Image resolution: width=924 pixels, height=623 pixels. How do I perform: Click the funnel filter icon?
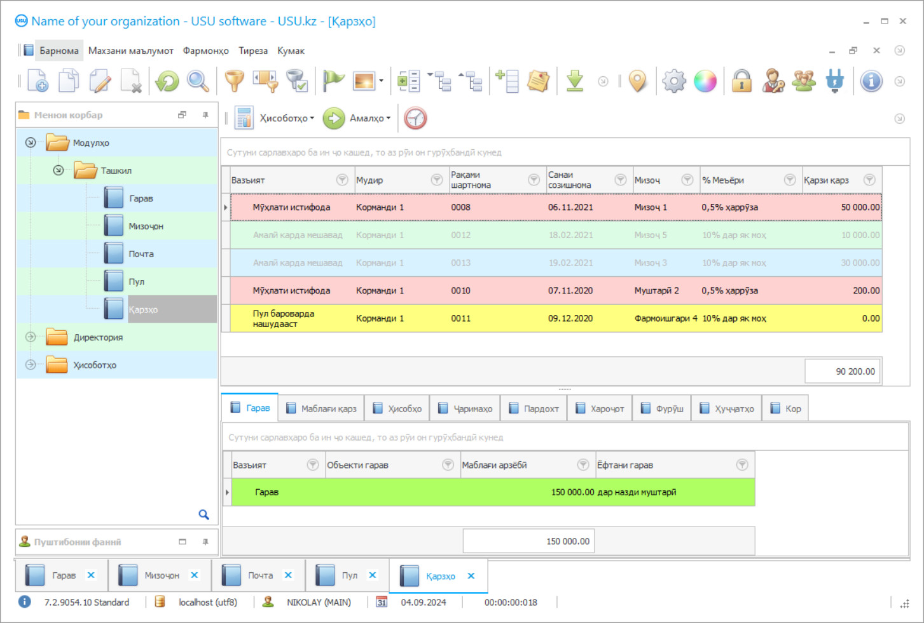pos(234,81)
